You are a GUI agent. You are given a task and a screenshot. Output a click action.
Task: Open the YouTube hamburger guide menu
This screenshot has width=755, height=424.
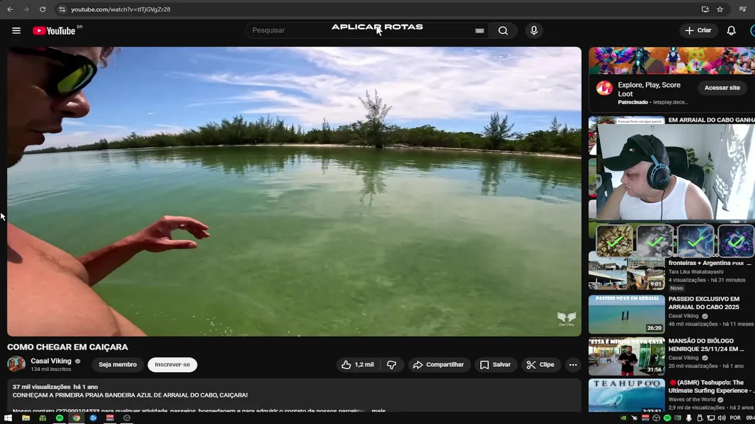coord(17,31)
